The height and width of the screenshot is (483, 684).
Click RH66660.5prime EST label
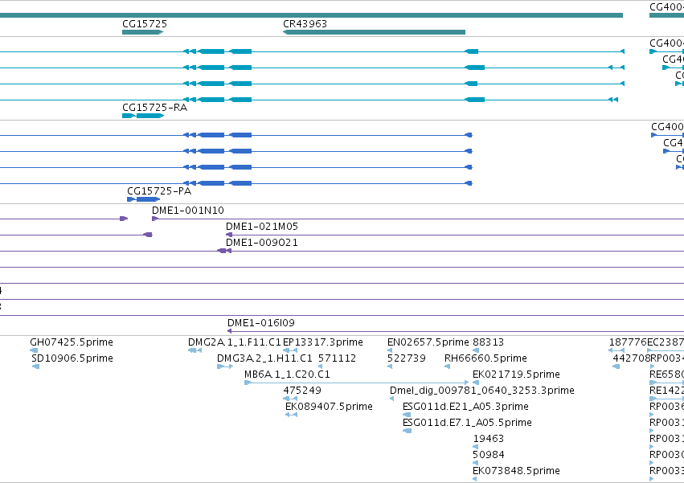pos(485,358)
